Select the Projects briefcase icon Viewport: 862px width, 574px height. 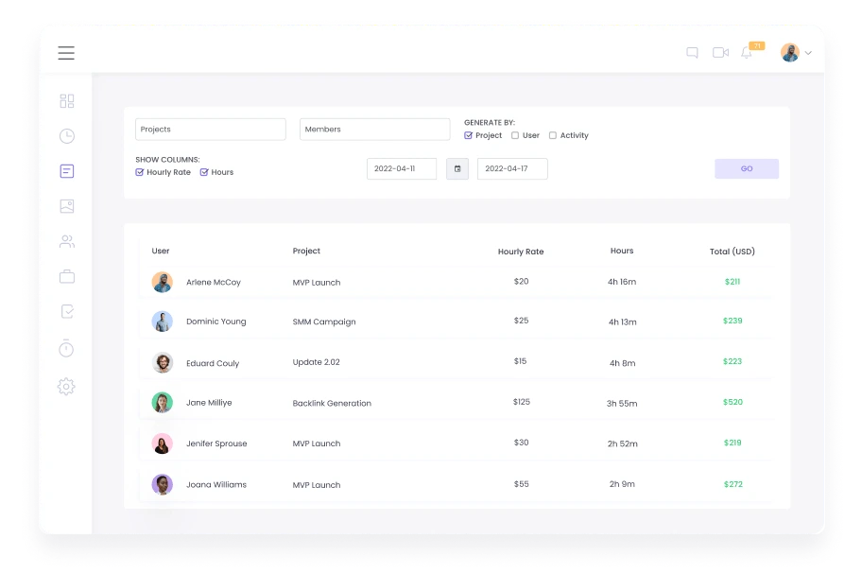tap(66, 276)
